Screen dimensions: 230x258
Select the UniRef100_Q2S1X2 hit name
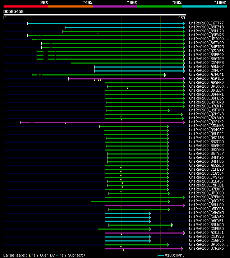[206, 122]
